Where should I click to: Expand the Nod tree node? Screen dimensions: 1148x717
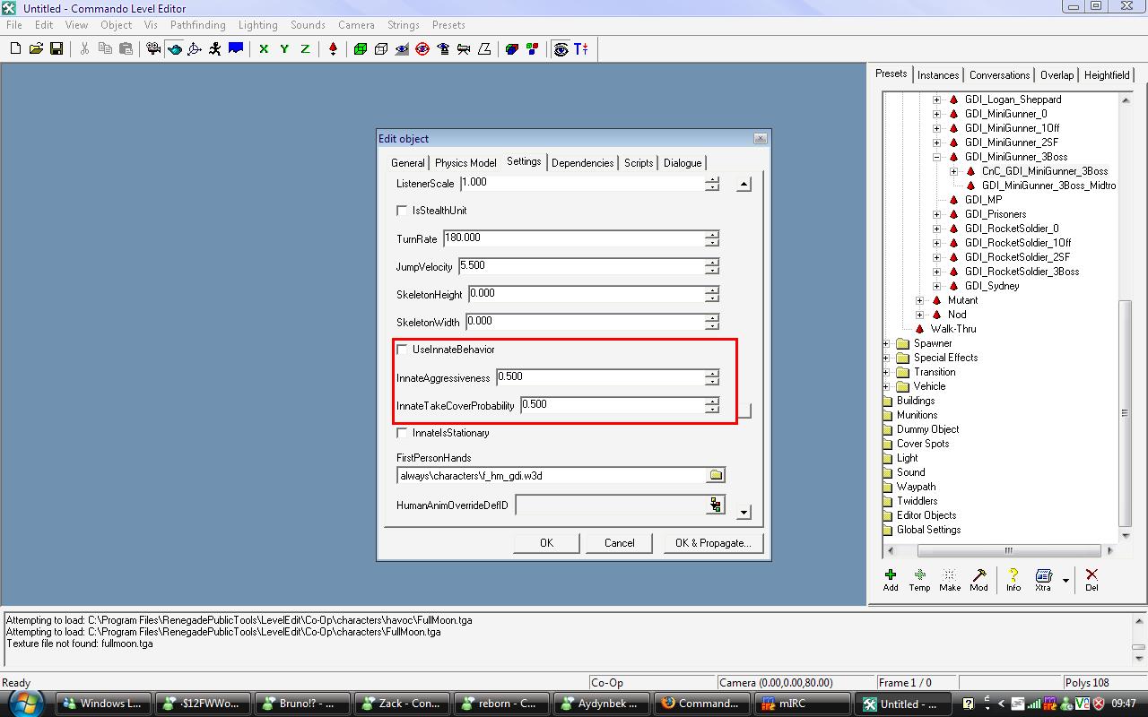point(919,315)
